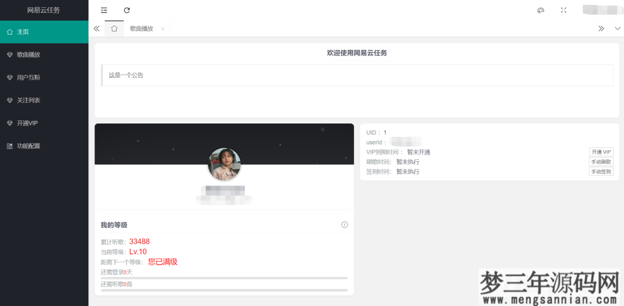The width and height of the screenshot is (624, 306).
Task: Close the 歌曲播放 tab
Action: 163,29
